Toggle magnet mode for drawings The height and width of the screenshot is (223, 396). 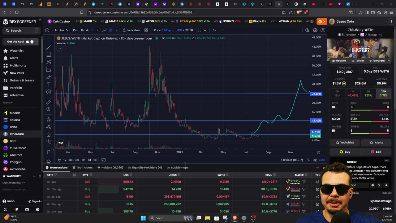(x=49, y=119)
